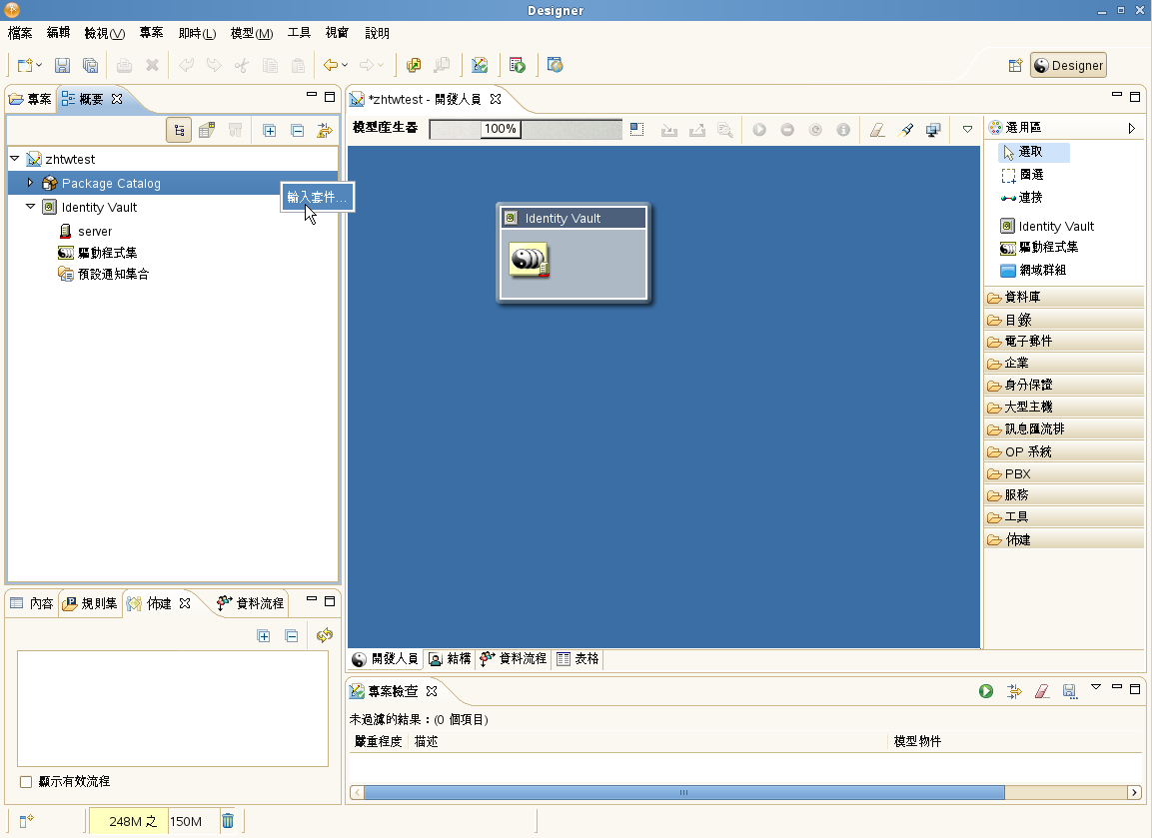Image resolution: width=1152 pixels, height=838 pixels.
Task: Toggle the tree layout view button
Action: [x=179, y=131]
